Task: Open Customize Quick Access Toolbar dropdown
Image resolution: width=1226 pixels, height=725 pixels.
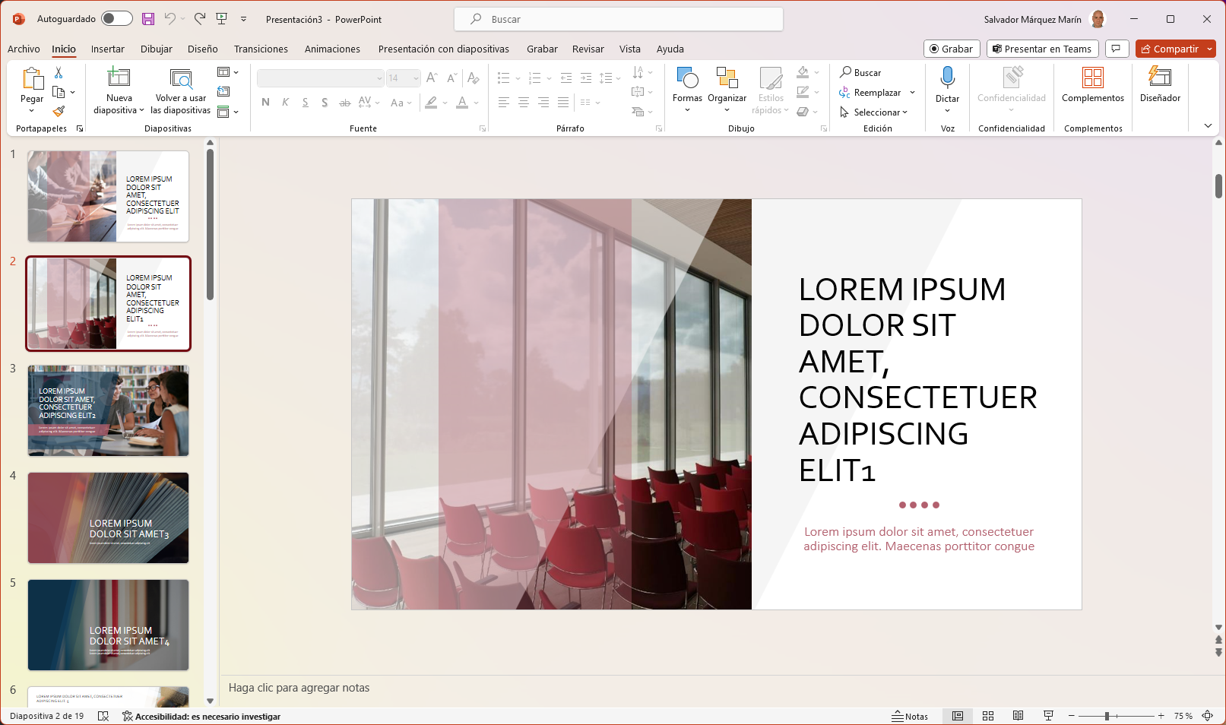Action: coord(244,19)
